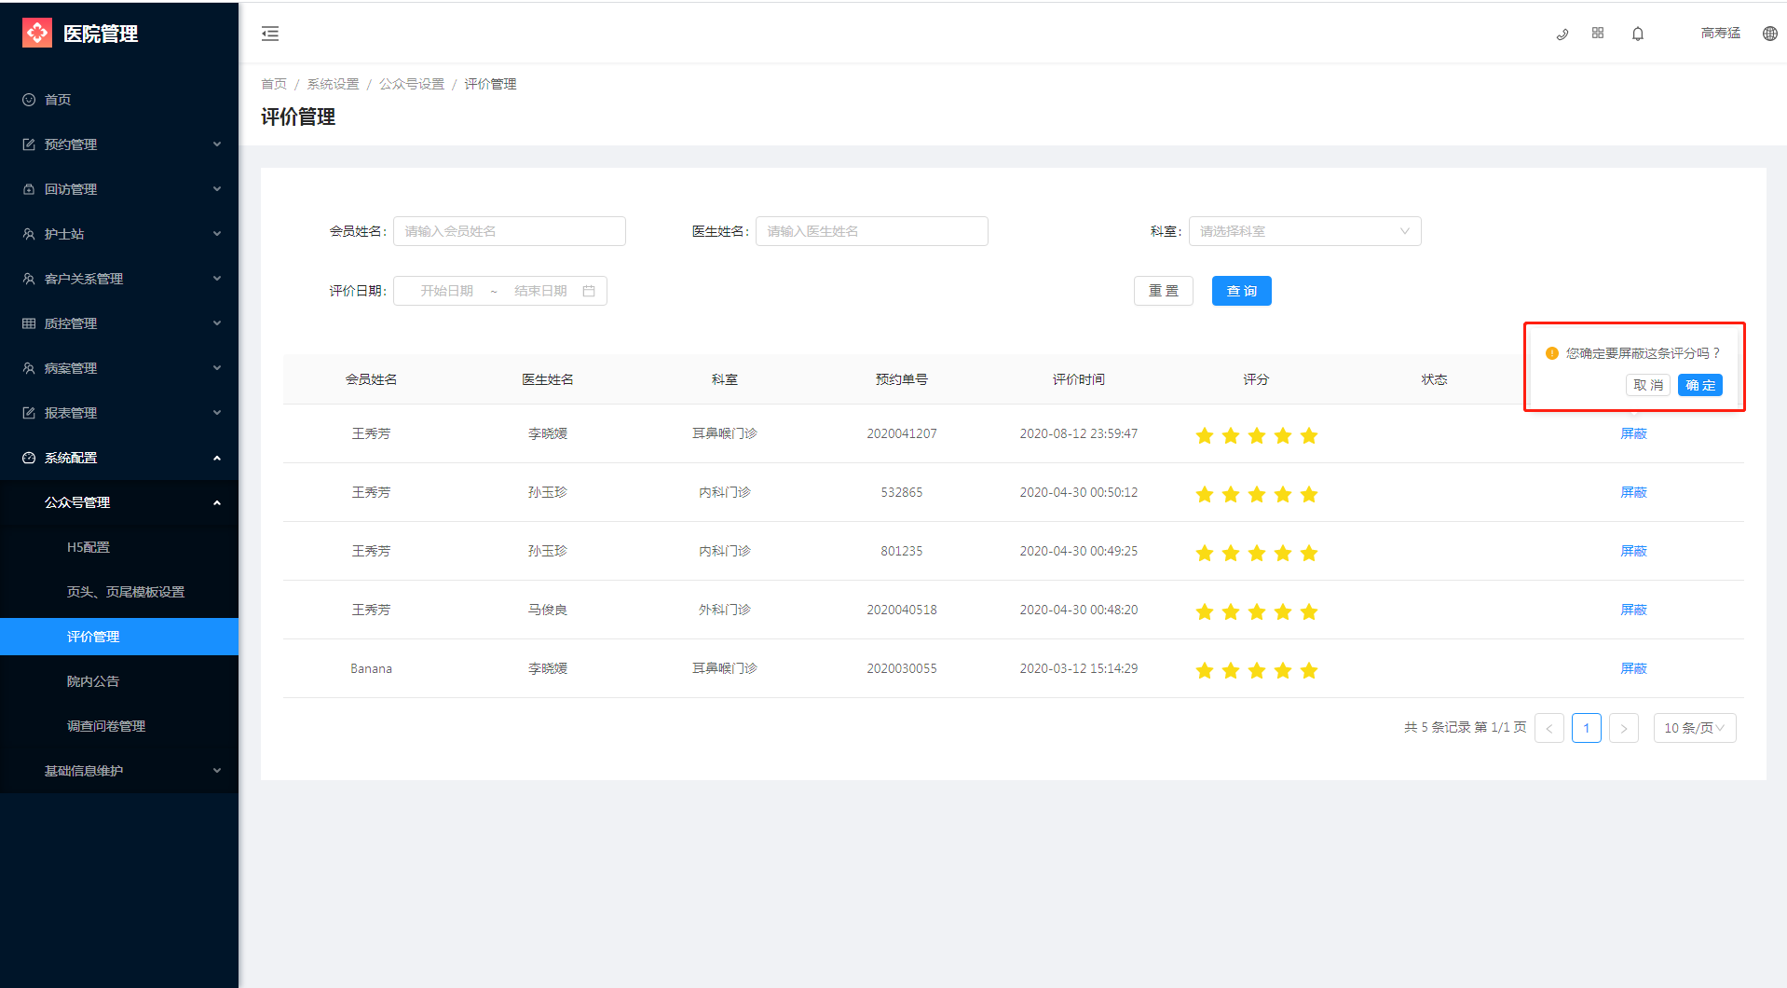Expand the 病案管理 menu chevron
The image size is (1787, 988).
click(217, 368)
